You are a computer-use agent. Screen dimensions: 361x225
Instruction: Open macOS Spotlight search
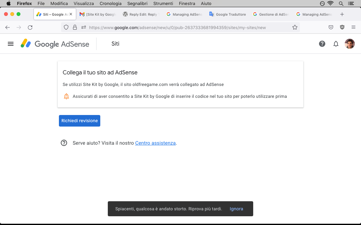pyautogui.click(x=341, y=3)
